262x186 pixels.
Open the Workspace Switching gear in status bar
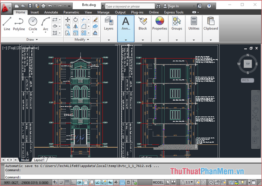211,182
